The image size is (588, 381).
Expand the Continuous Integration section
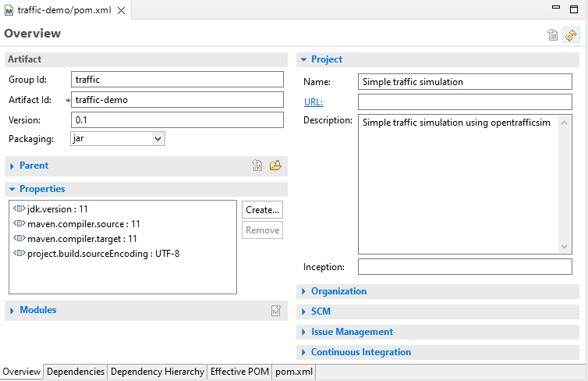pos(304,352)
